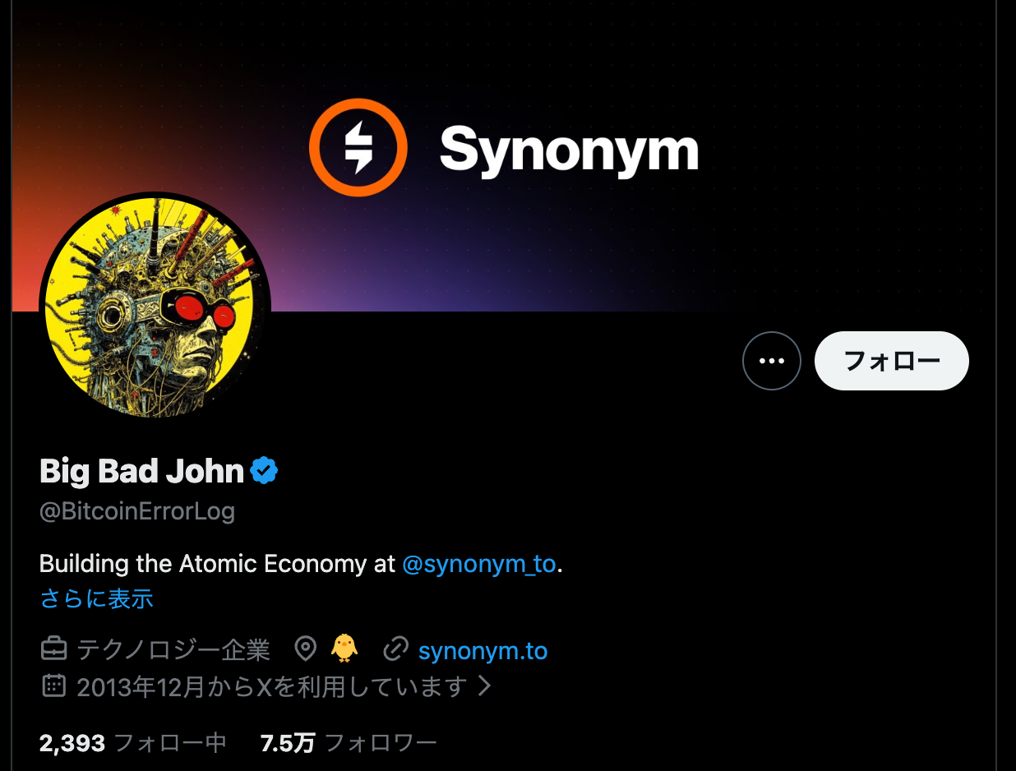The image size is (1016, 771).
Task: Open Big Bad John's profile picture
Action: [x=155, y=307]
